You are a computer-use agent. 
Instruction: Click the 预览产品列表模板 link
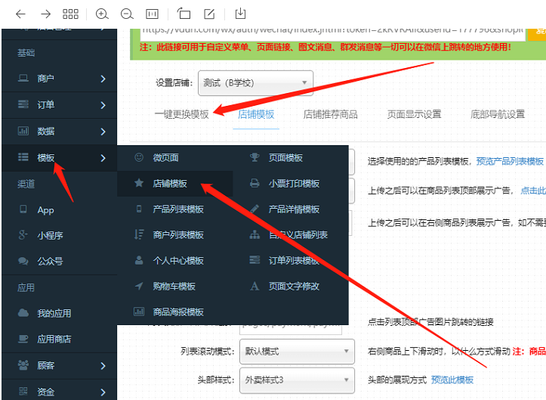510,161
